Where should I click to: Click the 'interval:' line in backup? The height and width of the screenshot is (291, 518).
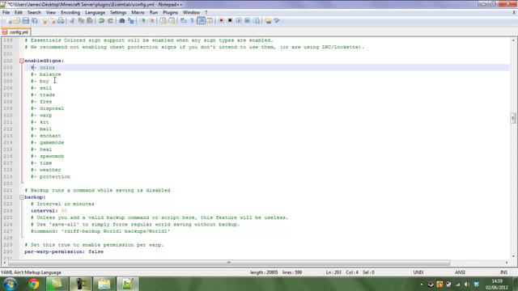[49, 211]
